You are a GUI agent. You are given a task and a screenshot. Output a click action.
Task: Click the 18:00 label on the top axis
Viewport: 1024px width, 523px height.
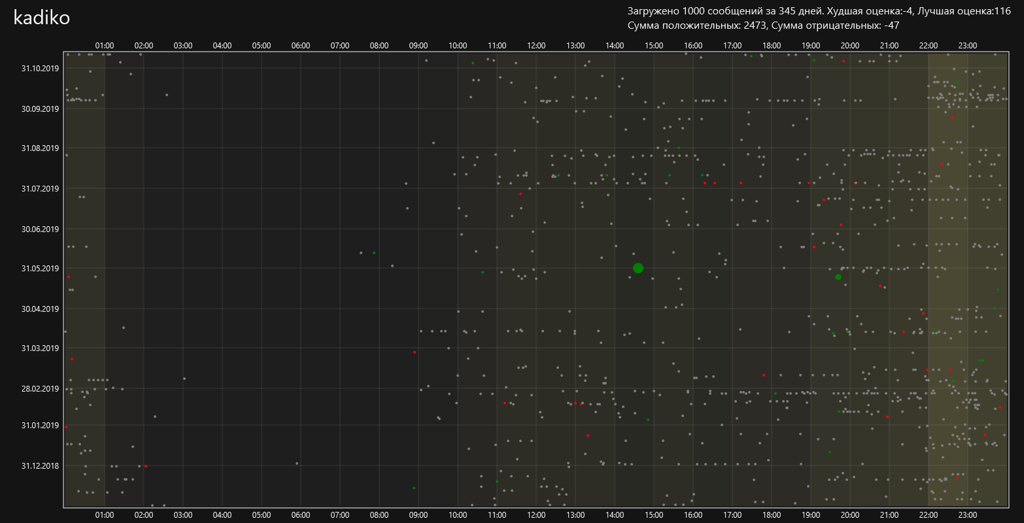[x=772, y=46]
